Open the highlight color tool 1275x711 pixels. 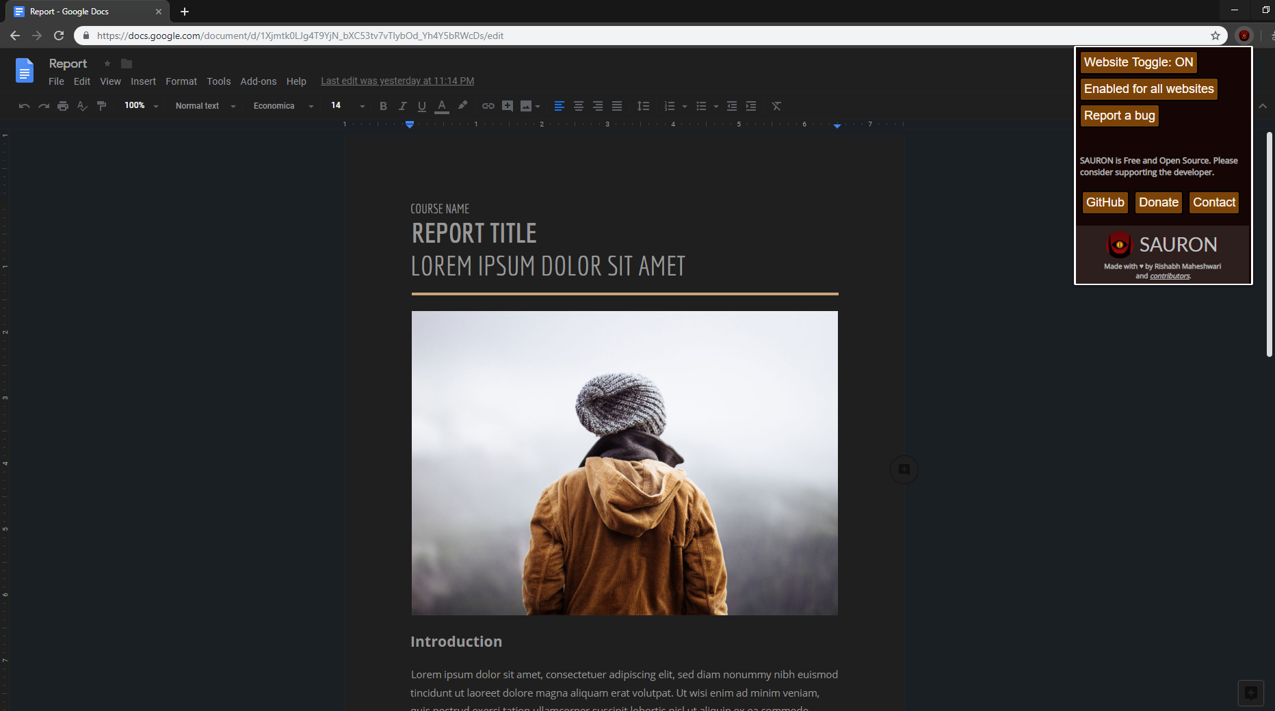pyautogui.click(x=463, y=105)
